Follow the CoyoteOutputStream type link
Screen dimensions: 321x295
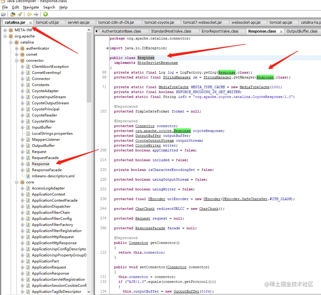point(155,141)
